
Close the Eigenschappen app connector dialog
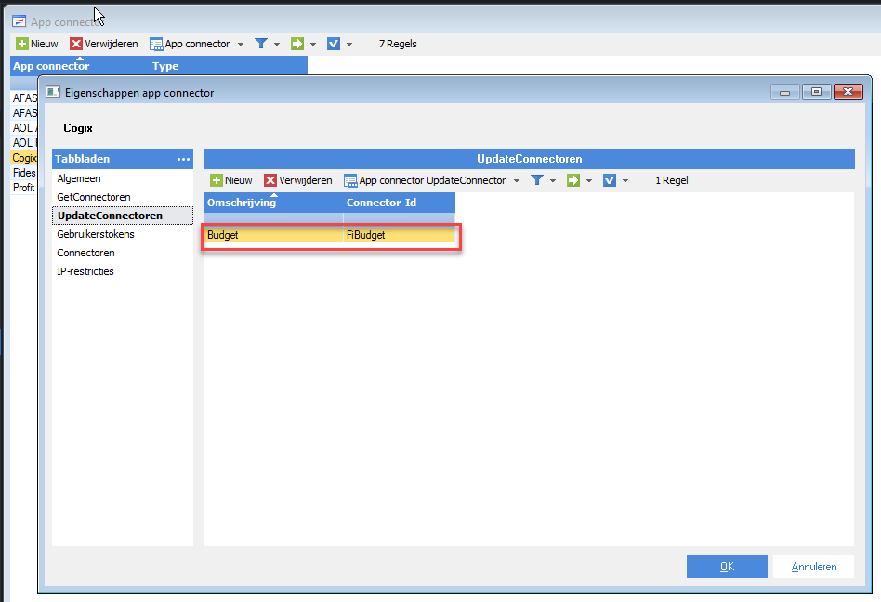[848, 92]
